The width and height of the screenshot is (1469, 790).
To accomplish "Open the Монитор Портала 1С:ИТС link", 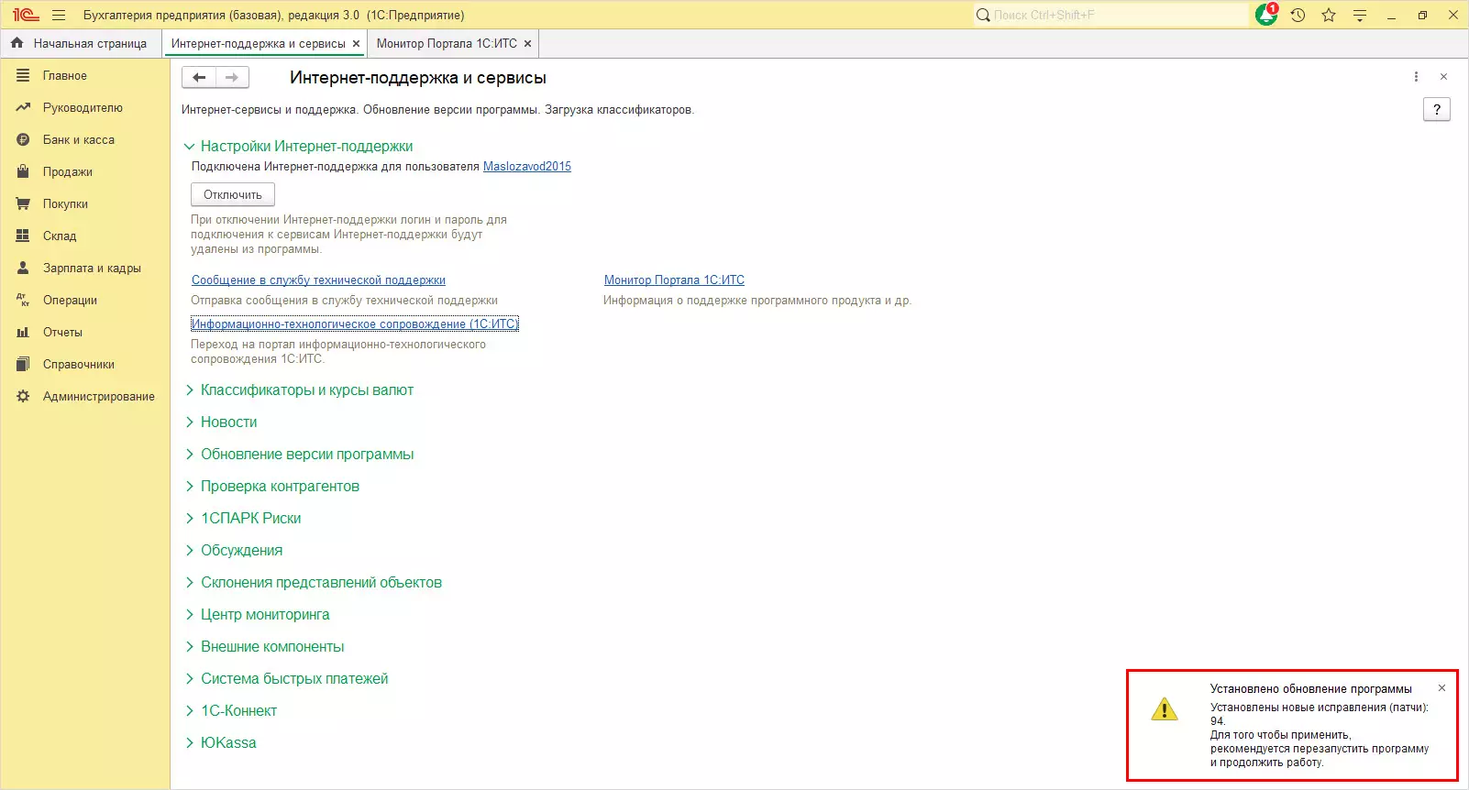I will pos(674,280).
